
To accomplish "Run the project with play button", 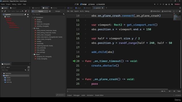I will pos(155,4).
